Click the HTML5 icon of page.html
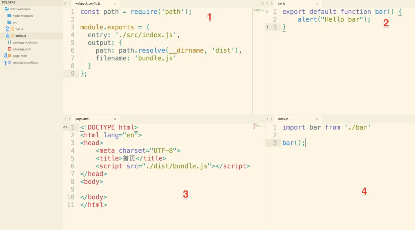 tap(9, 56)
